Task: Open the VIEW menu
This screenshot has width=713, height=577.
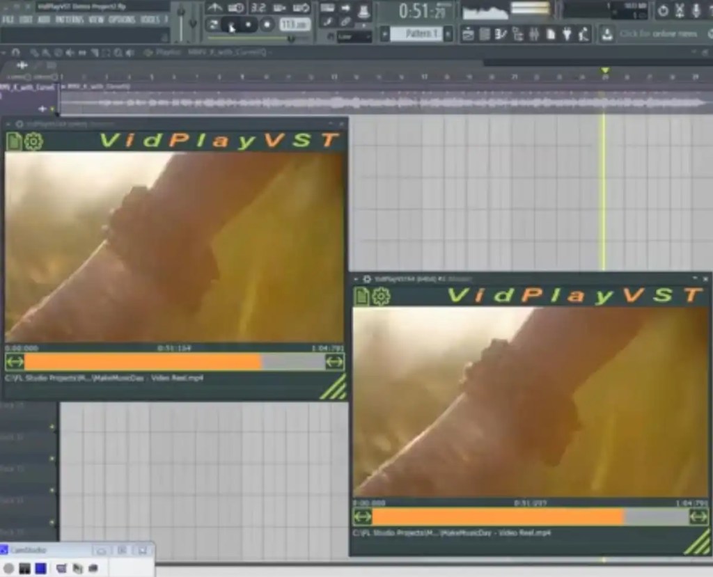Action: (96, 20)
